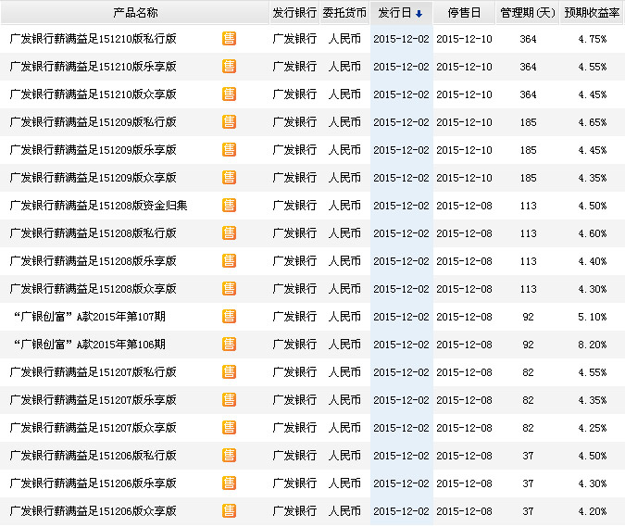Click 售 icon for 广银创富A款第107期

(x=230, y=317)
